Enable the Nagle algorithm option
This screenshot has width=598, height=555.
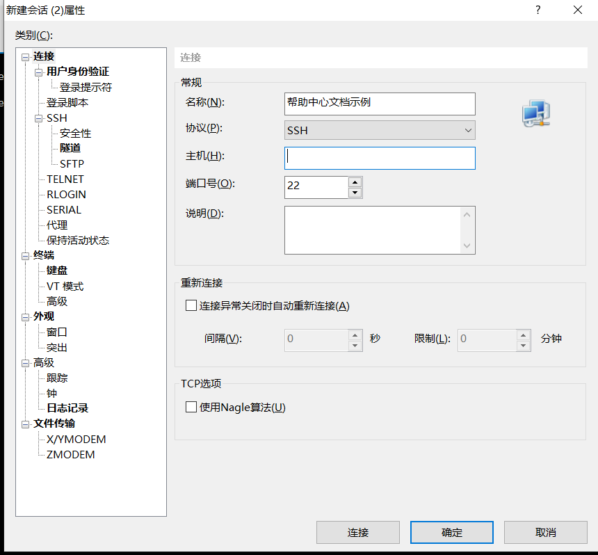(191, 407)
